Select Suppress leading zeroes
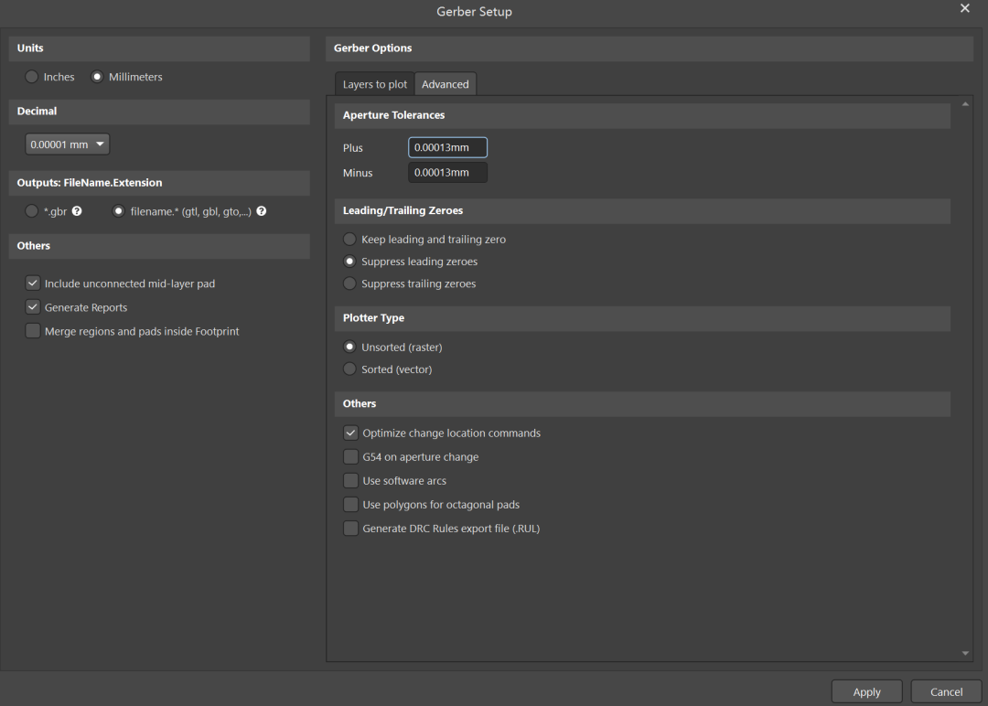Viewport: 988px width, 706px height. [x=349, y=262]
